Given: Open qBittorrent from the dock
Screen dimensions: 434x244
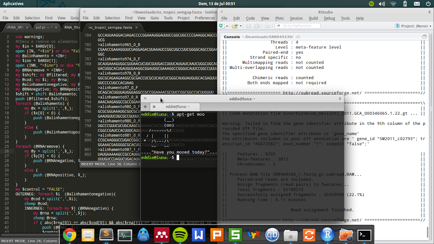Looking at the screenshot, I should click(x=272, y=234).
